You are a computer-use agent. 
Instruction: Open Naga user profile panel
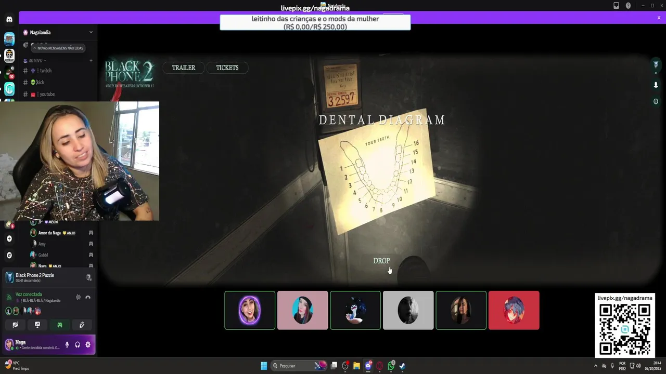[32, 344]
